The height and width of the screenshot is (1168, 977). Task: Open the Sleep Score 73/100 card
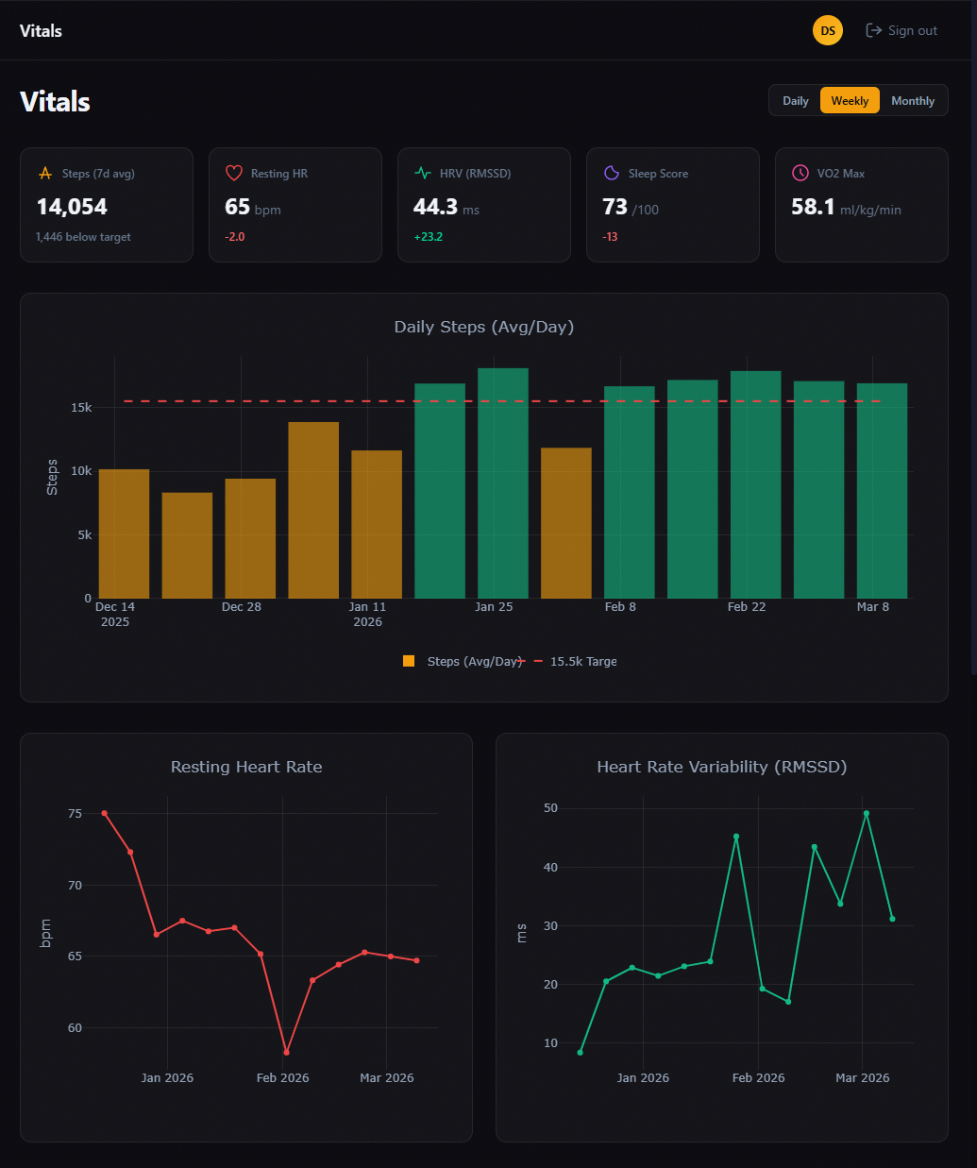(x=672, y=205)
